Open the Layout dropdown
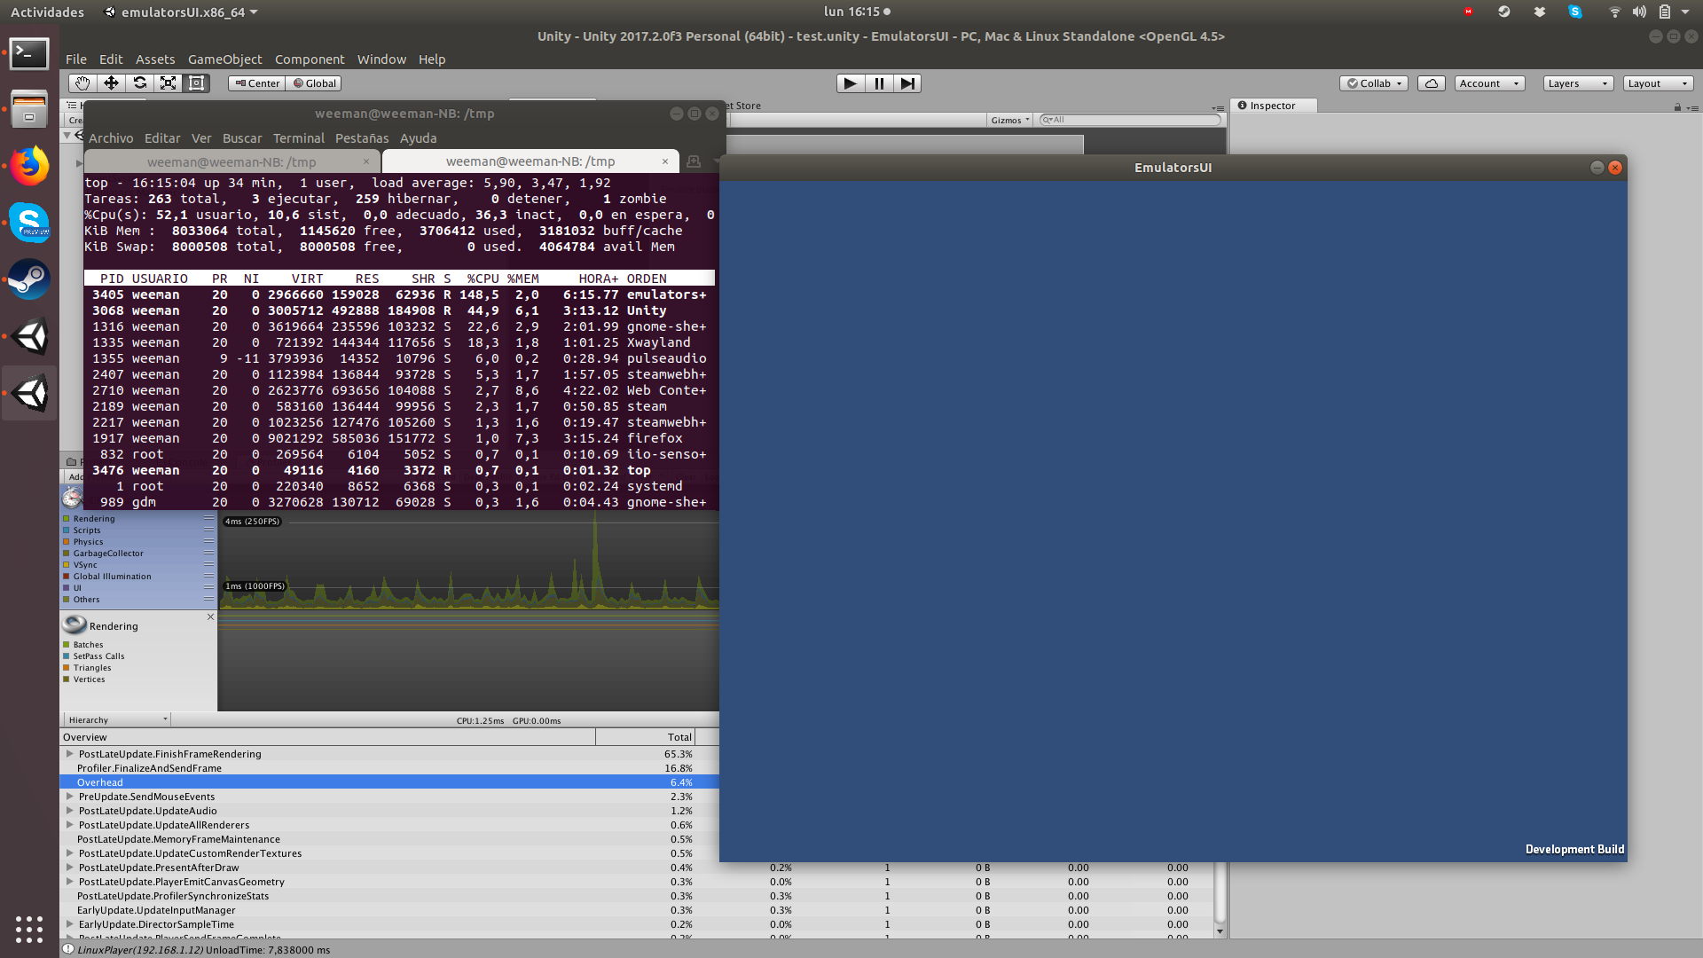The image size is (1703, 958). [1656, 82]
